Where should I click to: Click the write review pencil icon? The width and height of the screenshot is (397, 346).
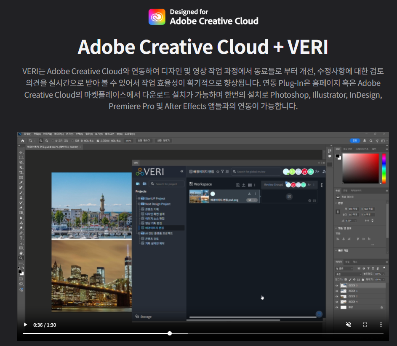[x=289, y=197]
